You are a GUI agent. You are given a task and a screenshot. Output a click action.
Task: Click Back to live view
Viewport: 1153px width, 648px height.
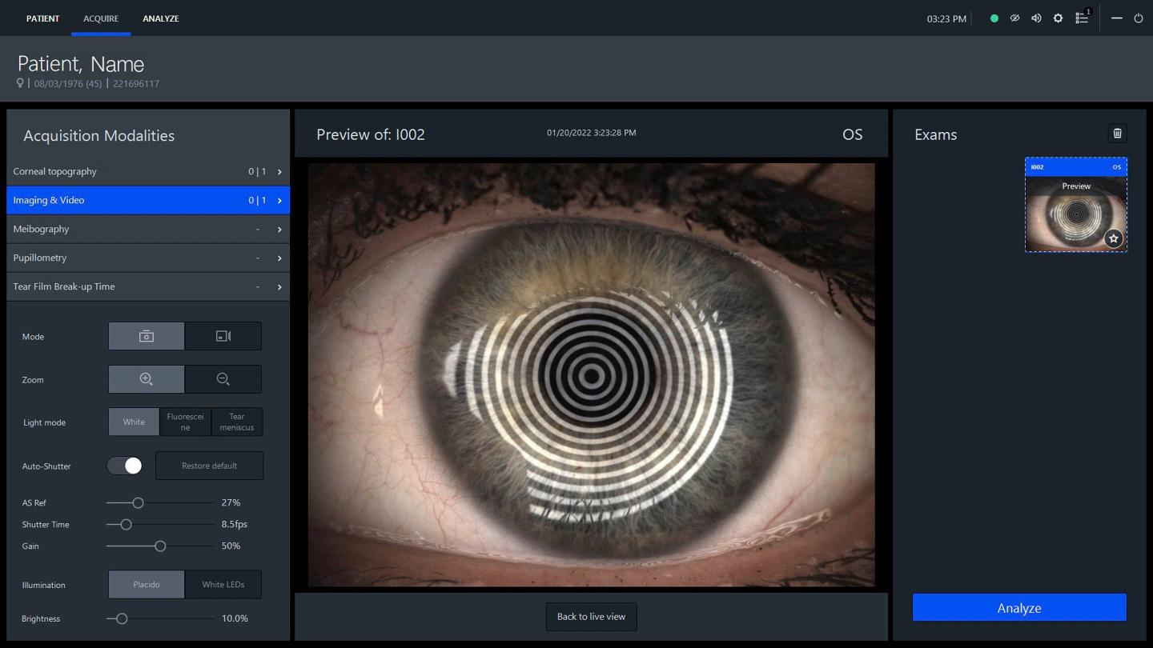(591, 616)
